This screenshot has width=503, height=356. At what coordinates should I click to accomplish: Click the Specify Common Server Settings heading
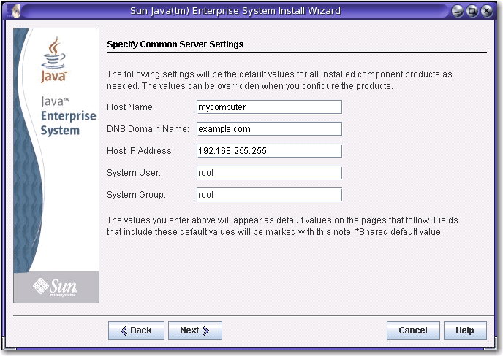(175, 44)
